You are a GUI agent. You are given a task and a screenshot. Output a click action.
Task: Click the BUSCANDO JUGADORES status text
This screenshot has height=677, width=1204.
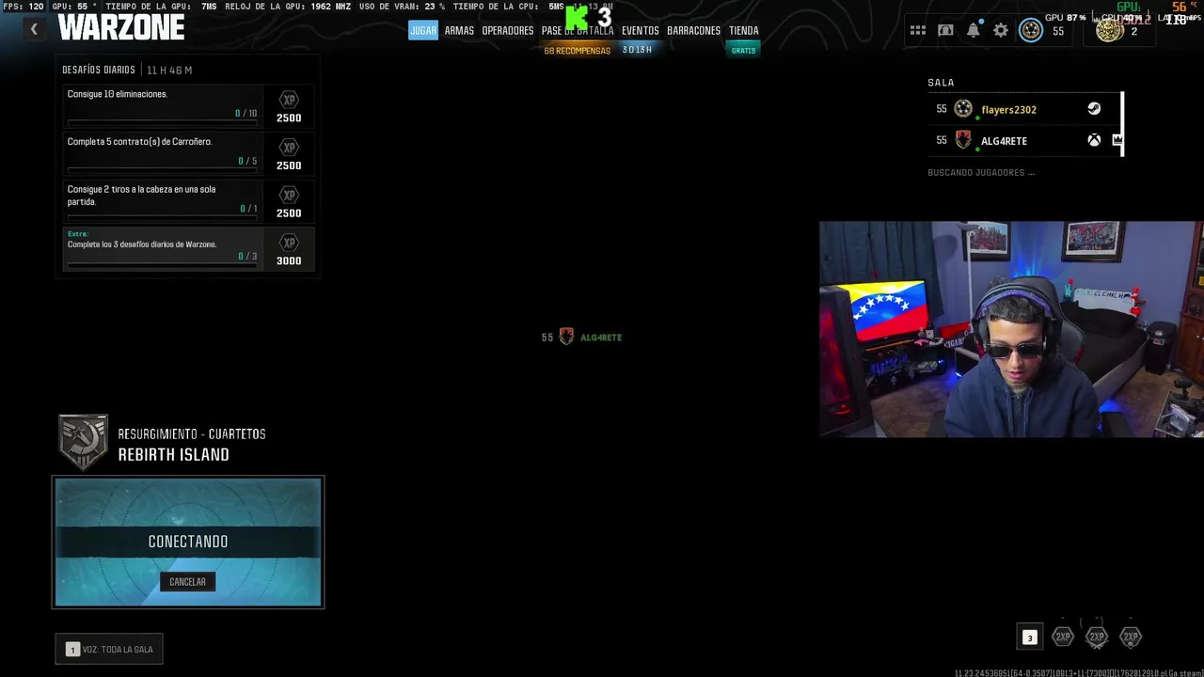click(x=981, y=173)
